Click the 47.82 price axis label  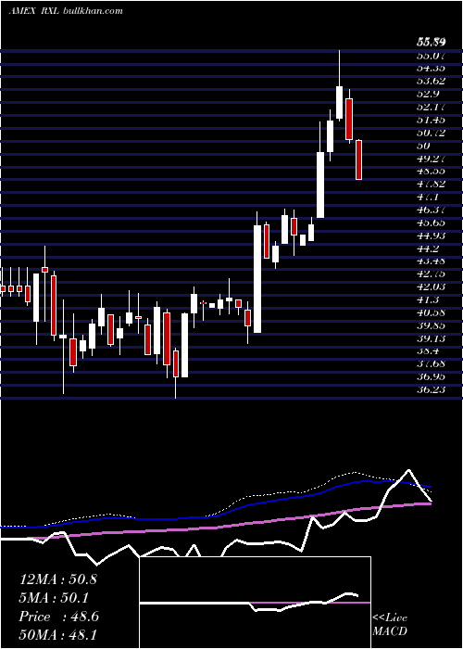(x=430, y=184)
